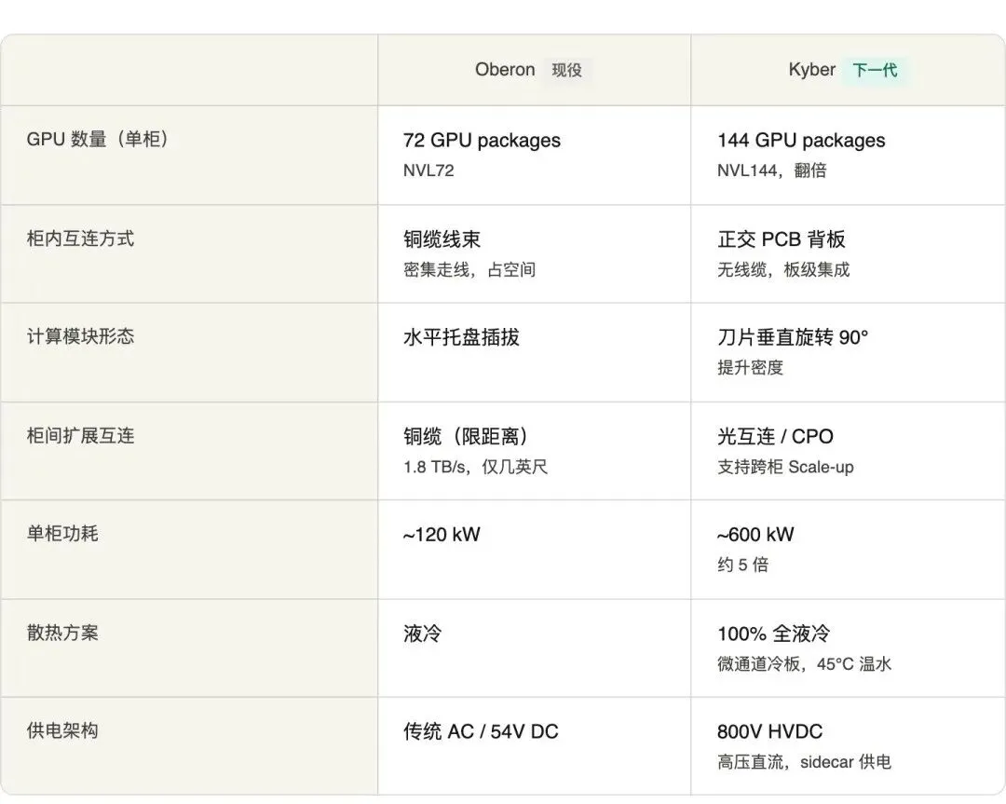Click the Oberon column header
Screen dimensions: 1006x804
[505, 70]
